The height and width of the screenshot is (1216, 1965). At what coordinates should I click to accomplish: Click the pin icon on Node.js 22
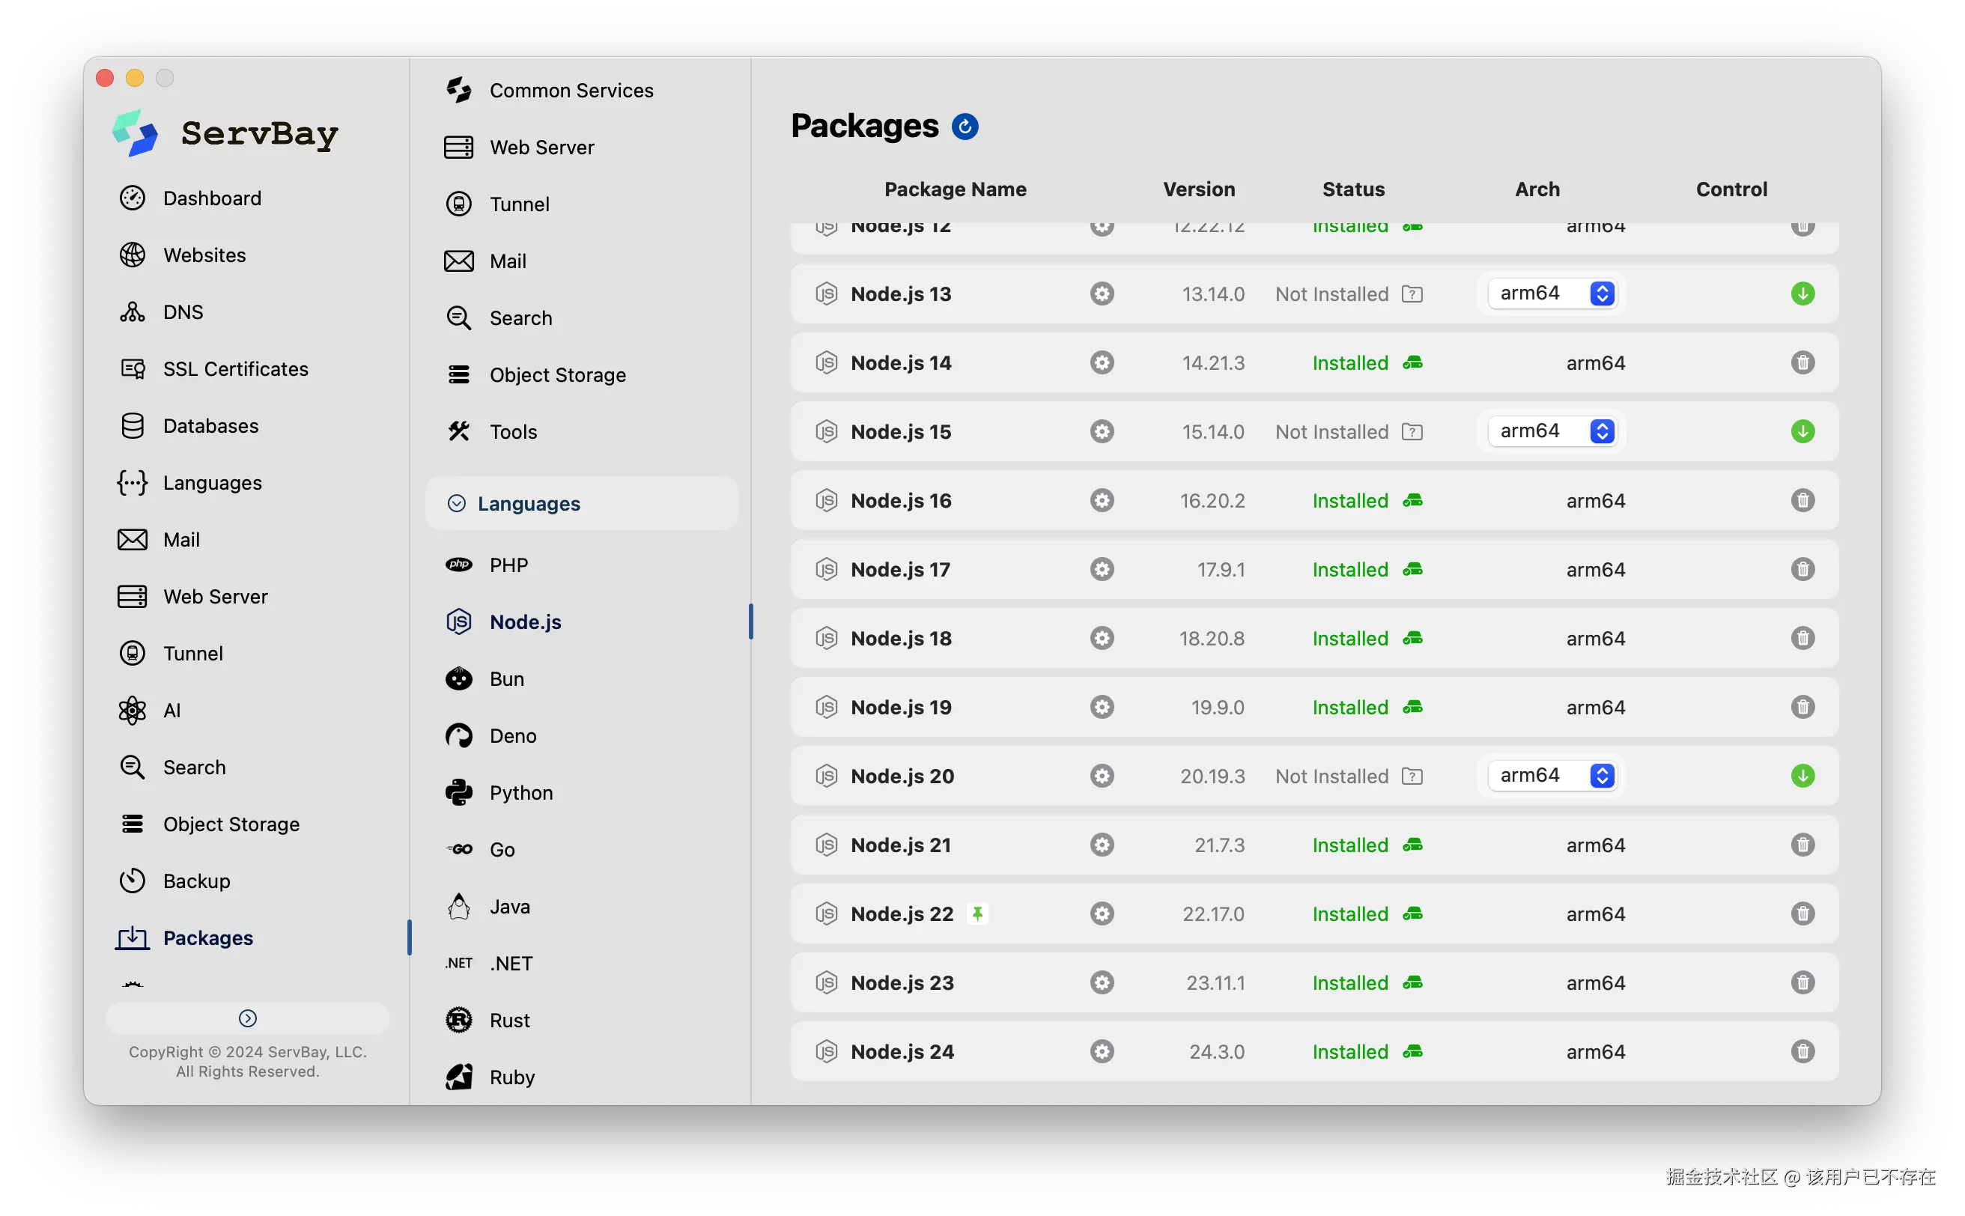pyautogui.click(x=977, y=913)
